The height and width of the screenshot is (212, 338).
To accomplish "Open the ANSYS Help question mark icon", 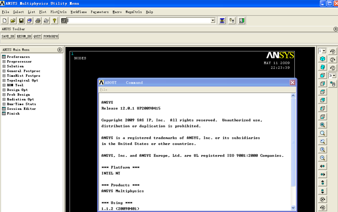I will tap(54, 21).
